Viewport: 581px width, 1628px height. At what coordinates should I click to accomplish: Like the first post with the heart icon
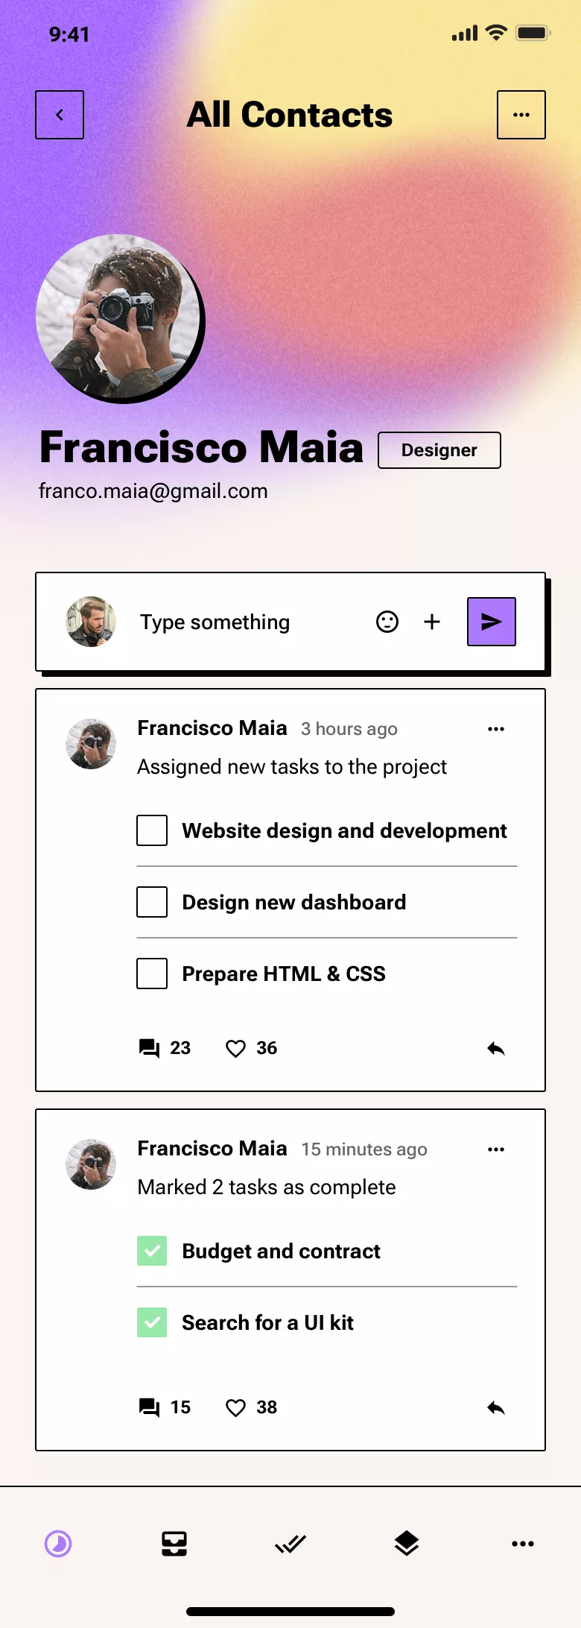[236, 1047]
